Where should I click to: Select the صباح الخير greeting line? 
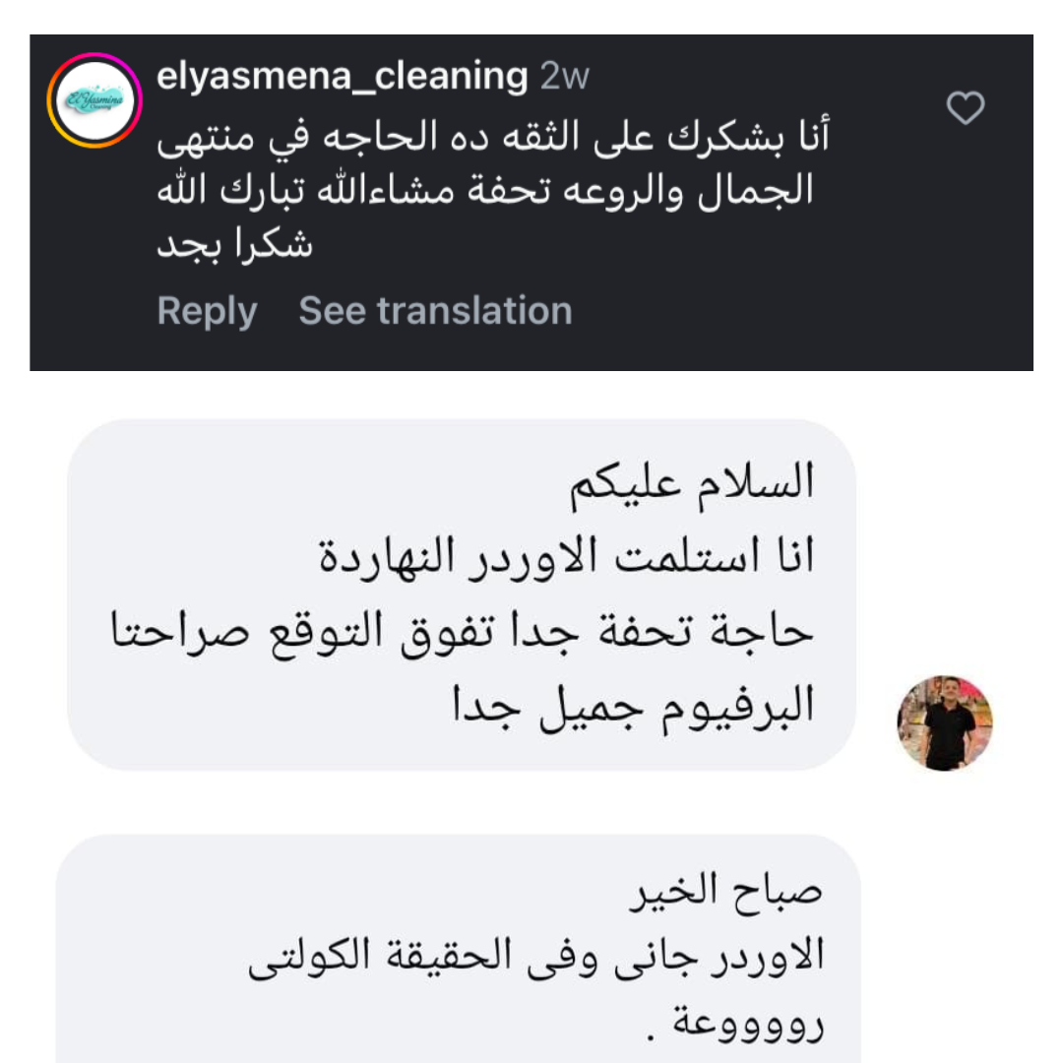[x=724, y=895]
